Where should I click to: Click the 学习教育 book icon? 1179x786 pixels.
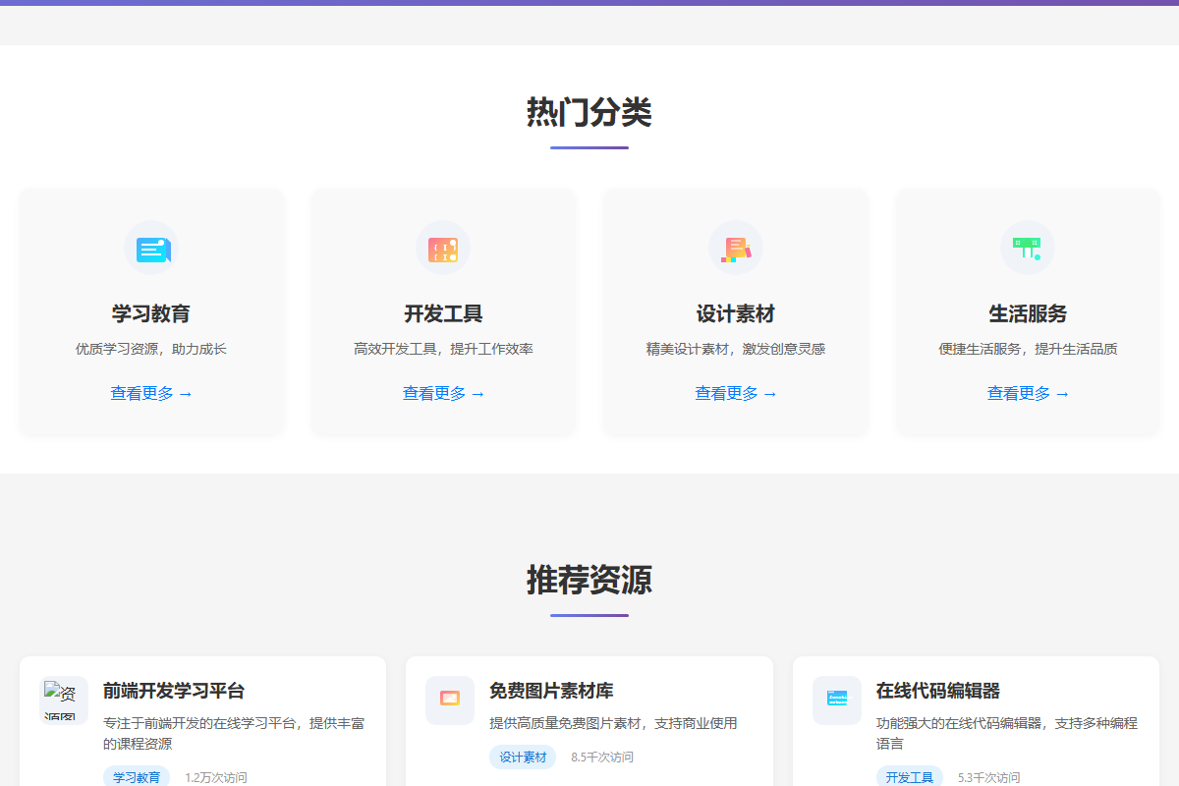point(151,247)
